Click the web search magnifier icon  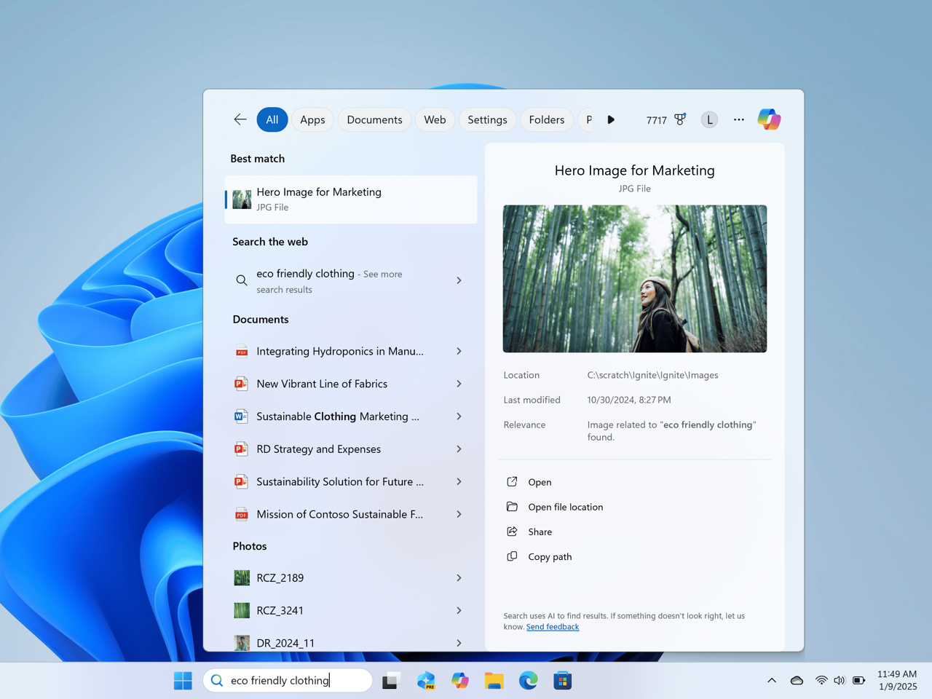click(x=241, y=280)
